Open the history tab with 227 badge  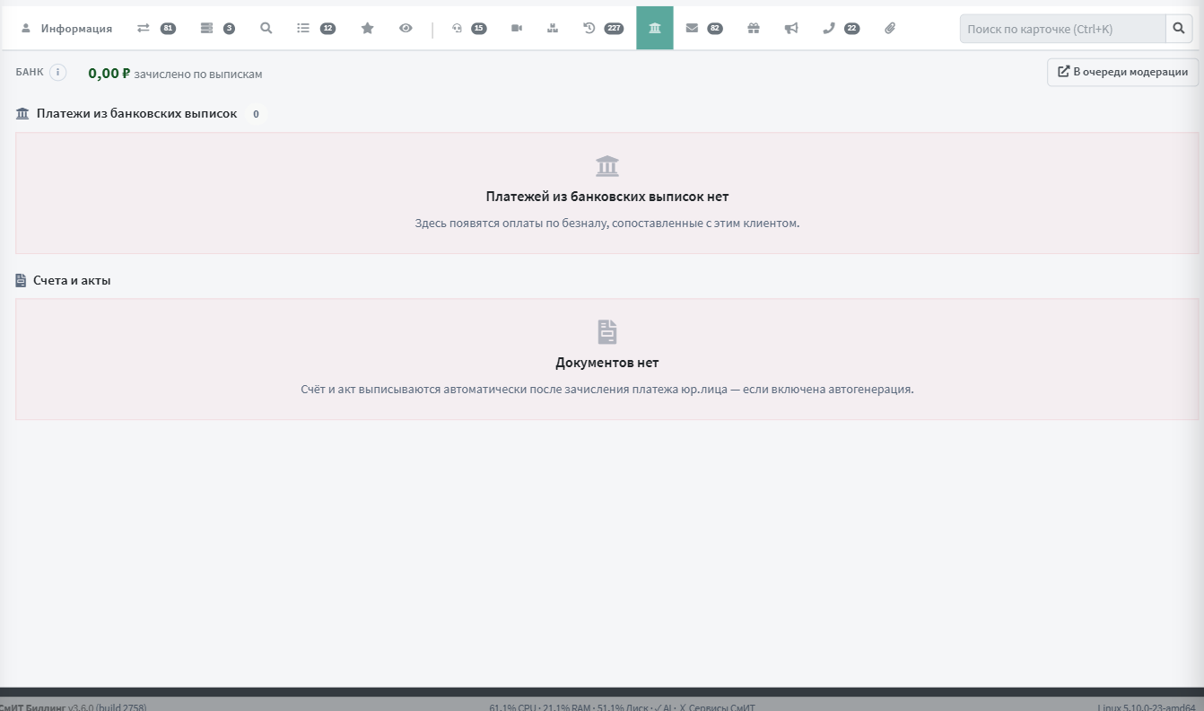click(603, 28)
